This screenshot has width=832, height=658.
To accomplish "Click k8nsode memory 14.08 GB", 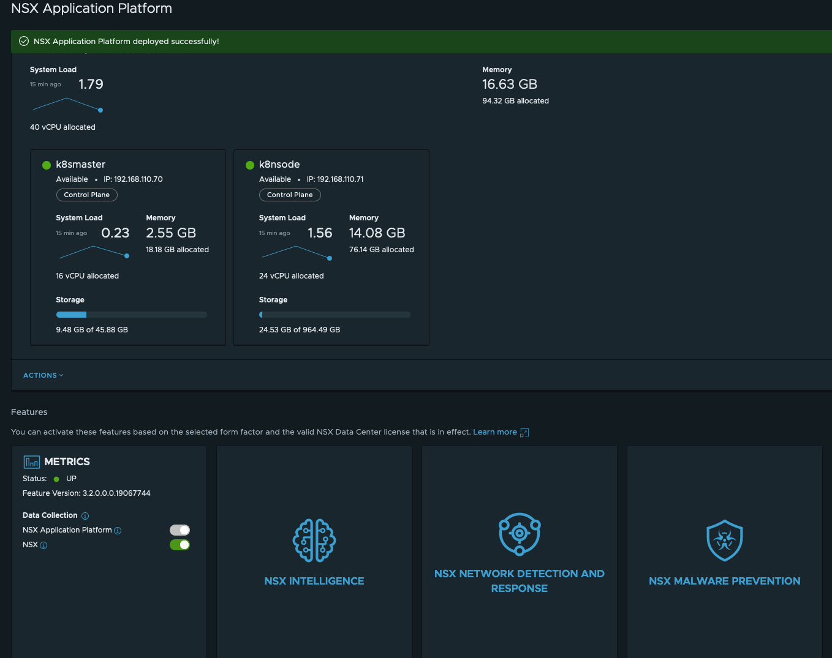I will pos(377,233).
